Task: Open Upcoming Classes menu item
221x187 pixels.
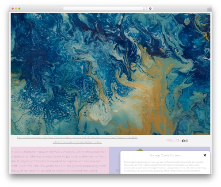Action: (x=51, y=137)
